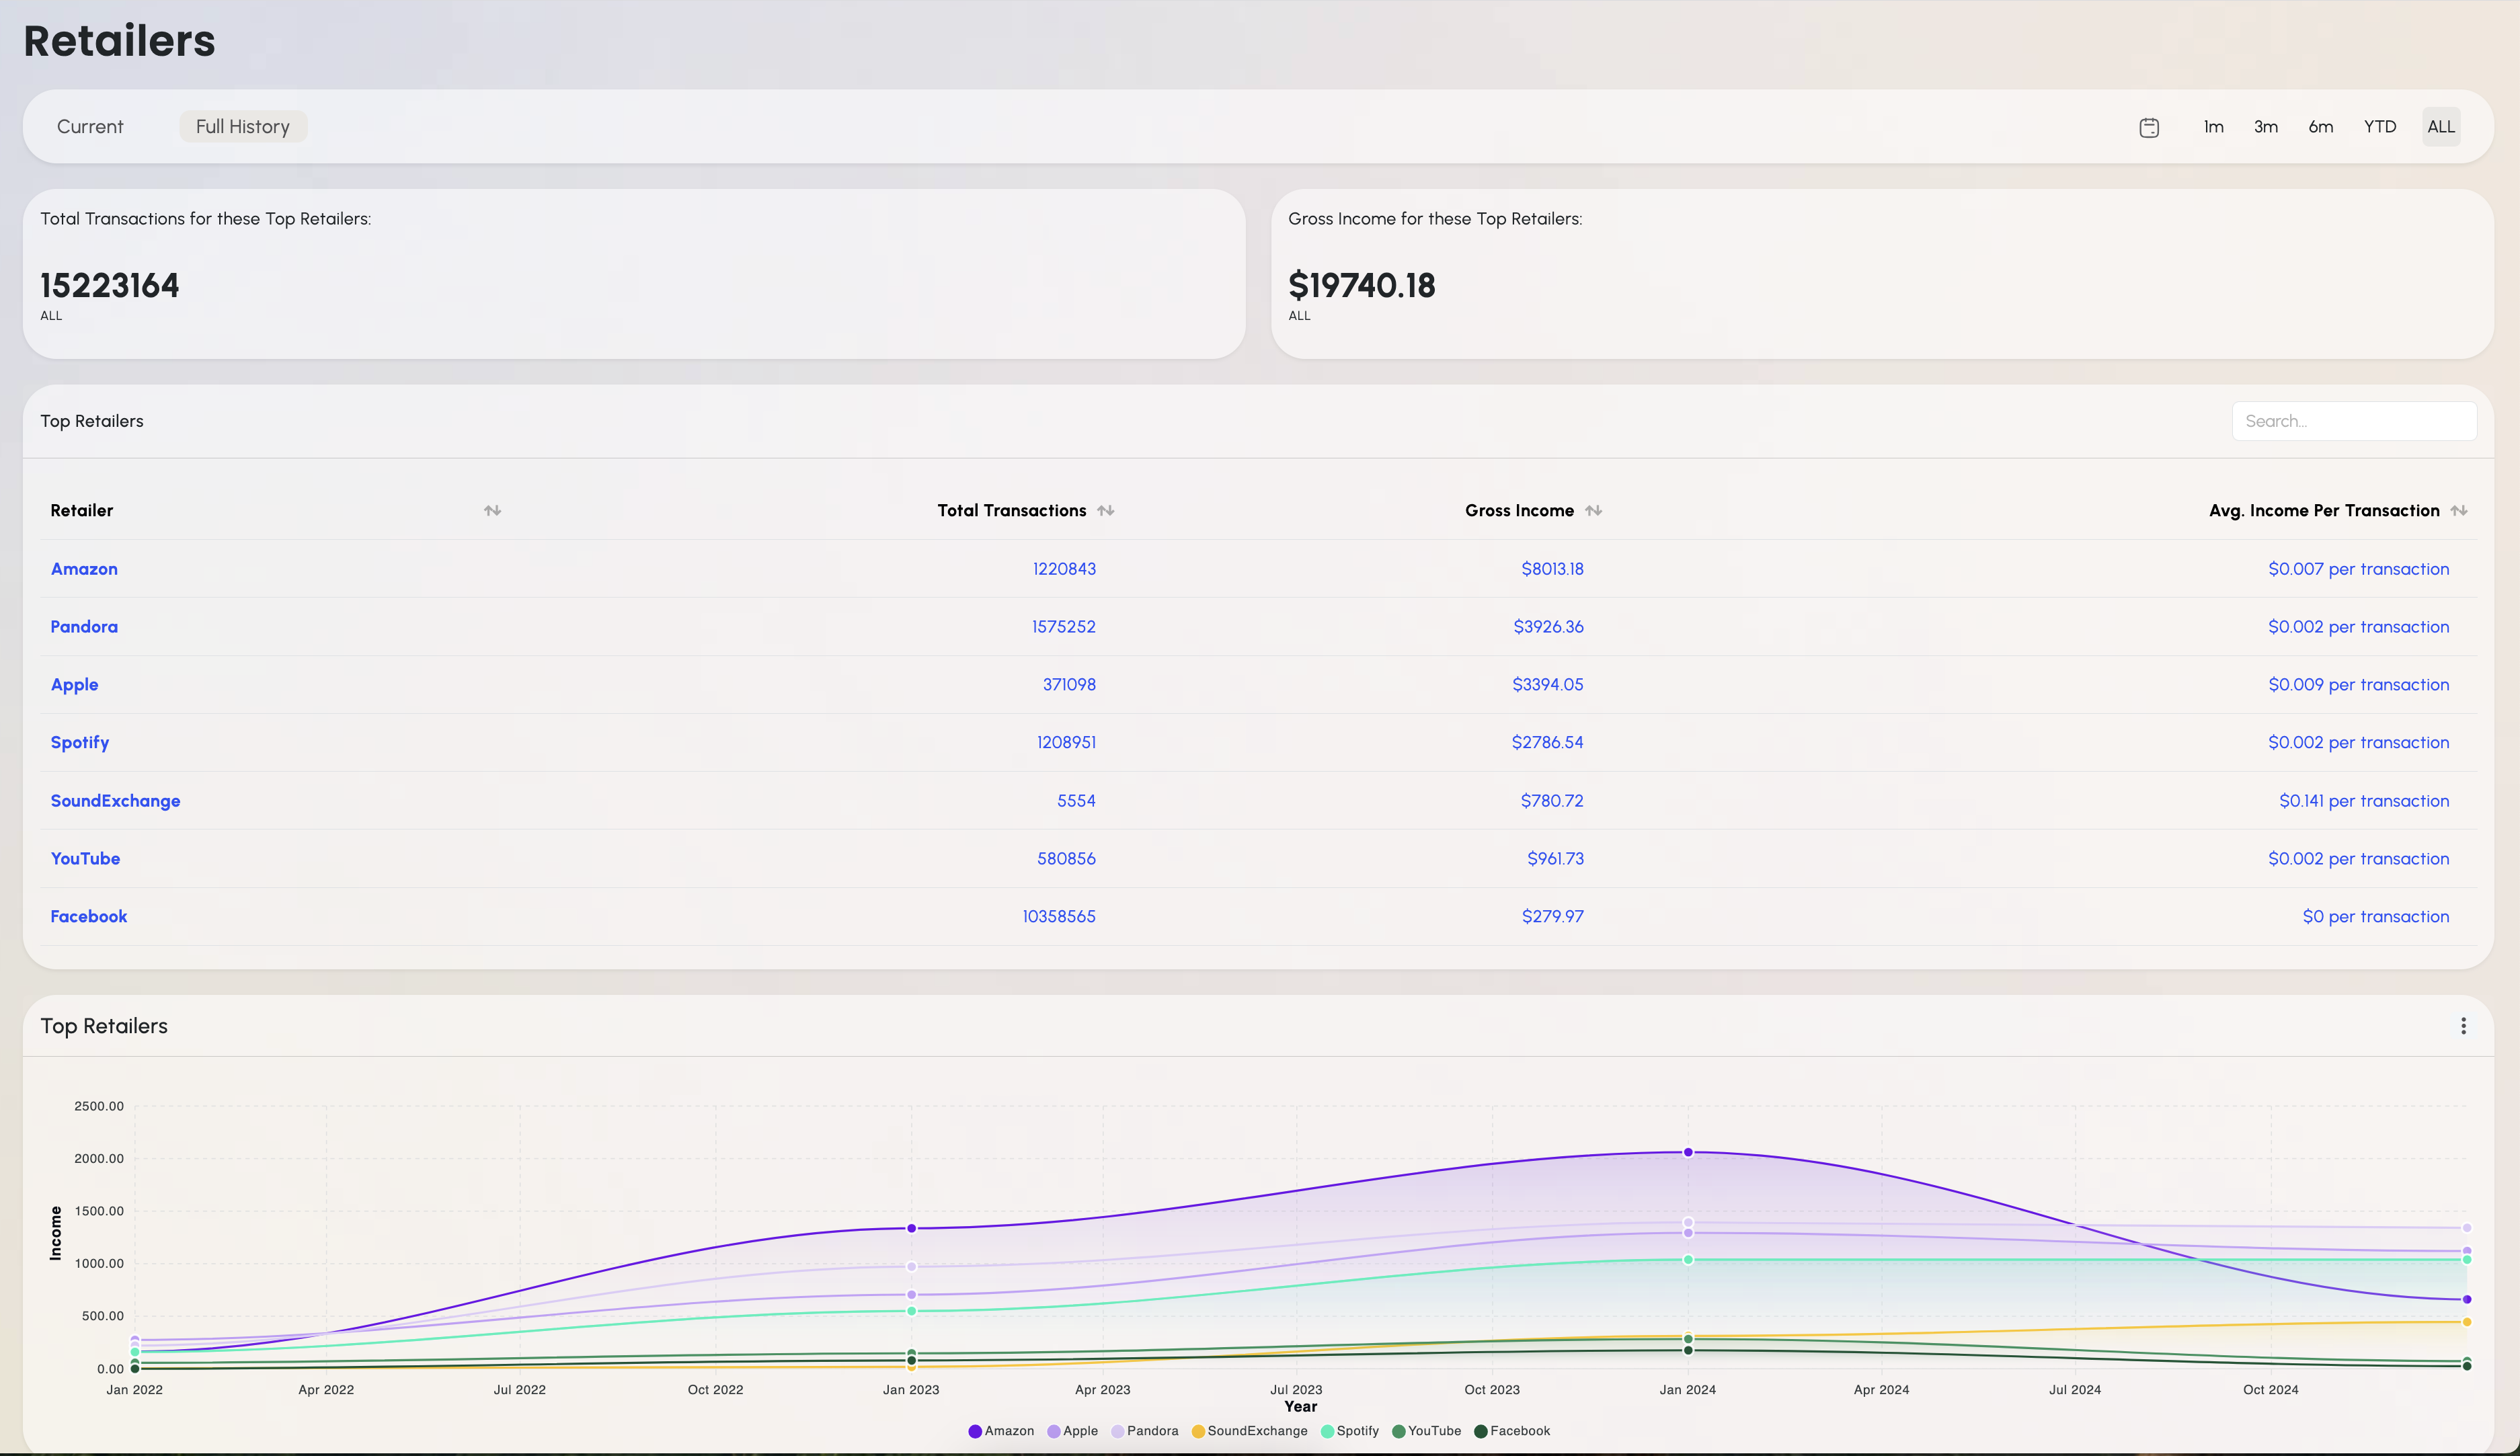Select the 3m time range
Viewport: 2520px width, 1456px height.
2266,127
